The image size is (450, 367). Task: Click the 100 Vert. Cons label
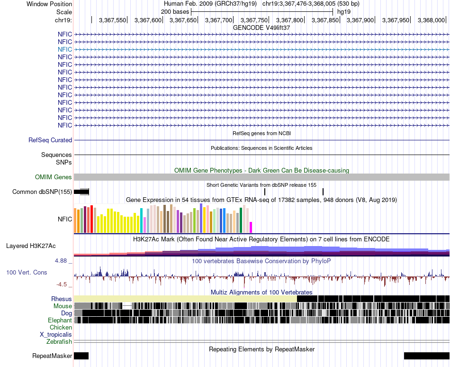coord(27,272)
